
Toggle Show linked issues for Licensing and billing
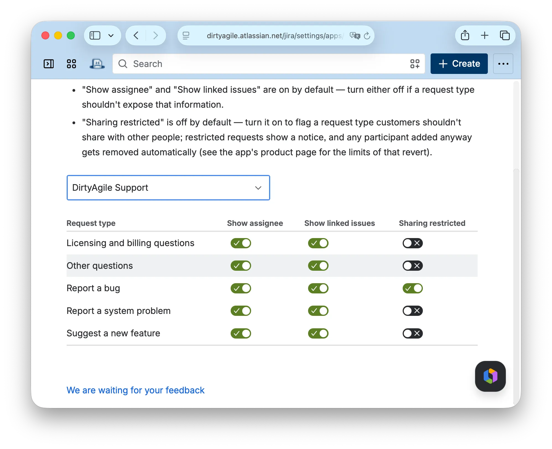318,243
